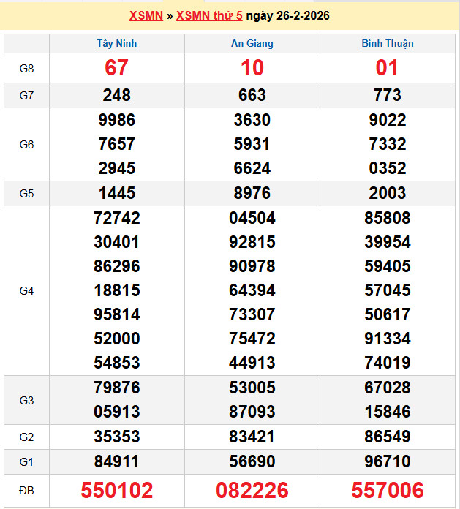
Task: Select the G2 number 83421
Action: tap(252, 437)
